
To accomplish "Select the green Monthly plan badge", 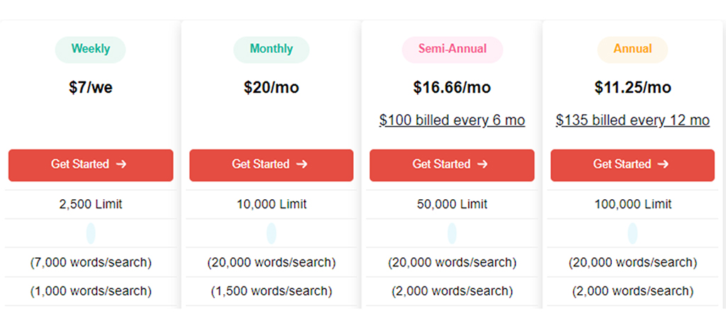I will pyautogui.click(x=272, y=50).
